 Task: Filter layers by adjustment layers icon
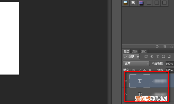[x=152, y=57]
